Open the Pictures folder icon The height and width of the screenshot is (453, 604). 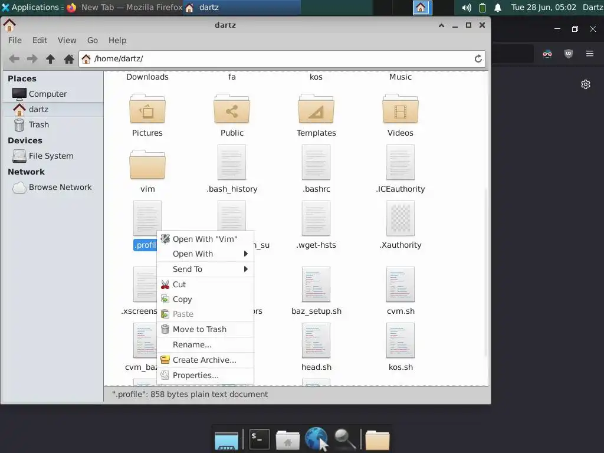pyautogui.click(x=147, y=109)
